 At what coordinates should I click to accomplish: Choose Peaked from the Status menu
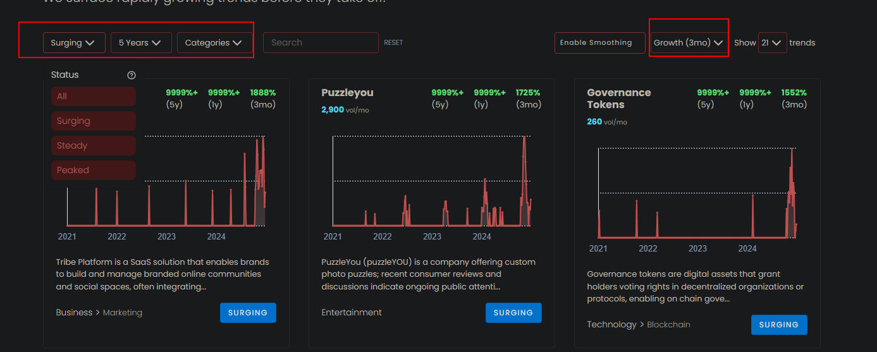click(x=94, y=171)
